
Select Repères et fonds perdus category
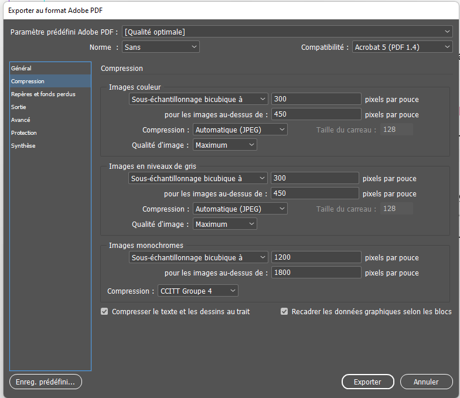43,94
